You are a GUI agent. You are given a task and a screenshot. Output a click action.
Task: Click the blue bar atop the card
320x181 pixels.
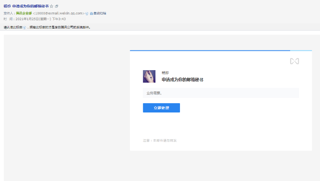click(210, 51)
